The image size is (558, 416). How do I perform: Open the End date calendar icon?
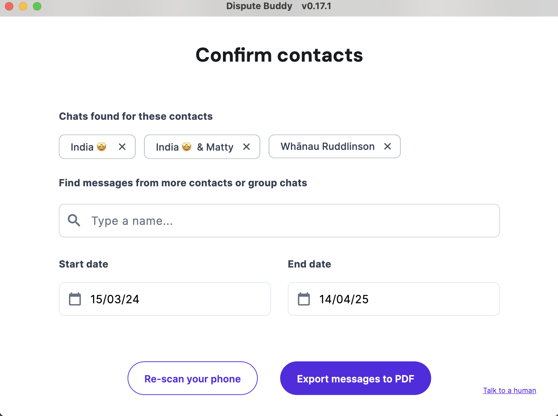point(304,299)
